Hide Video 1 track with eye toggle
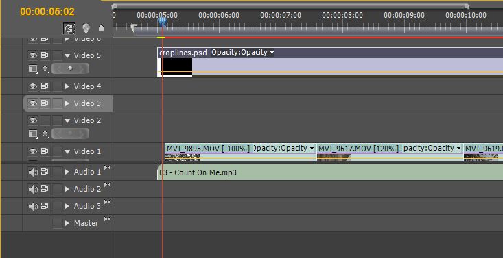The width and height of the screenshot is (503, 258). (x=33, y=151)
